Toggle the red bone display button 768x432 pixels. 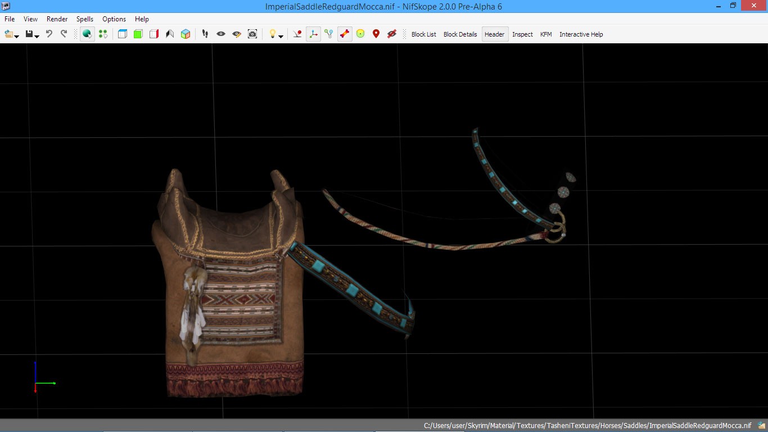pos(345,34)
